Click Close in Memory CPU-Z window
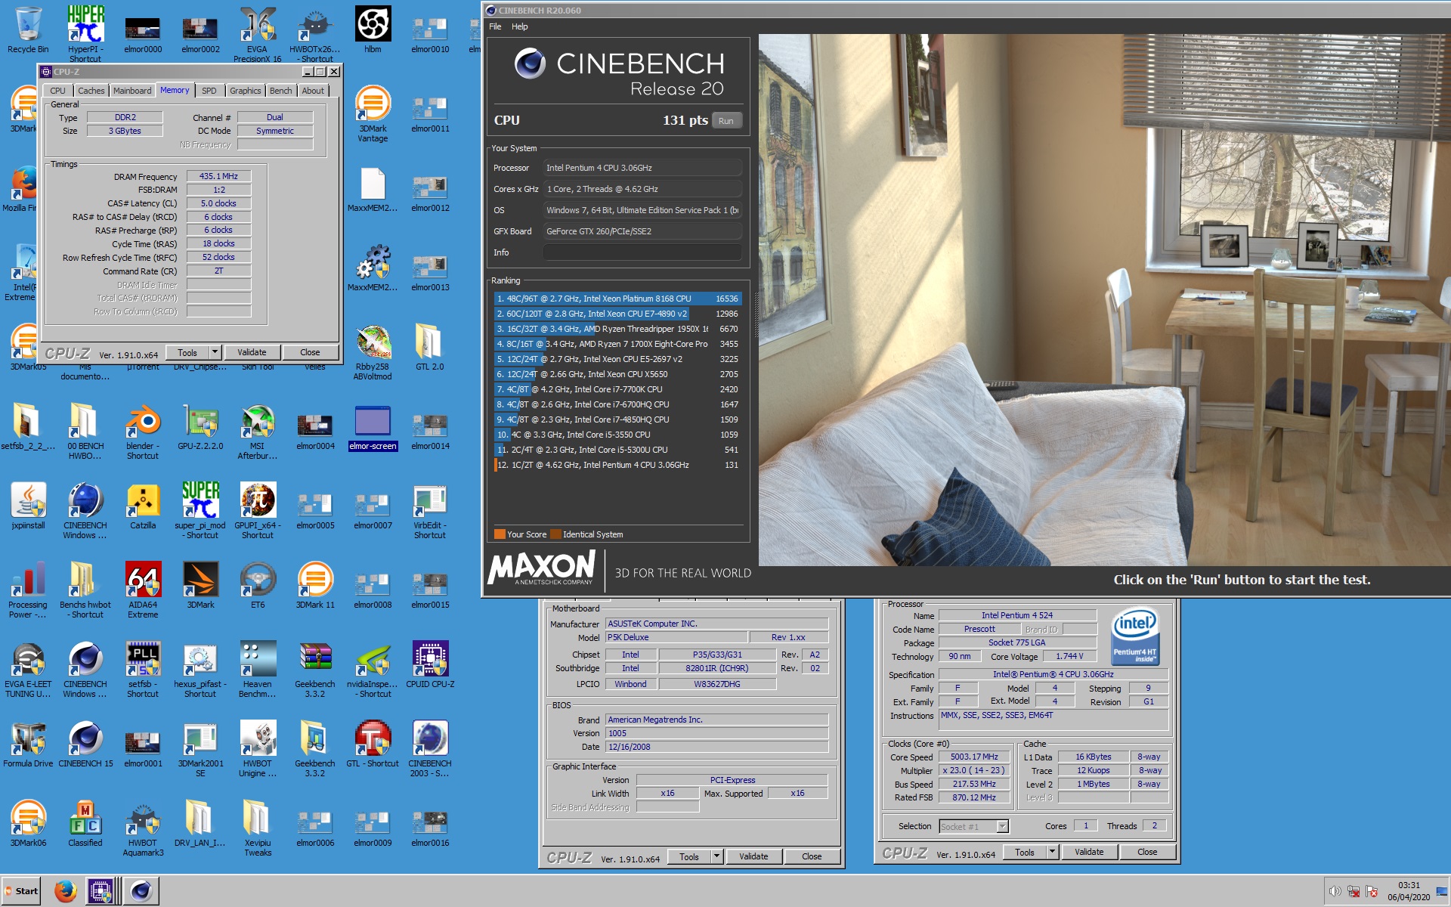 310,352
